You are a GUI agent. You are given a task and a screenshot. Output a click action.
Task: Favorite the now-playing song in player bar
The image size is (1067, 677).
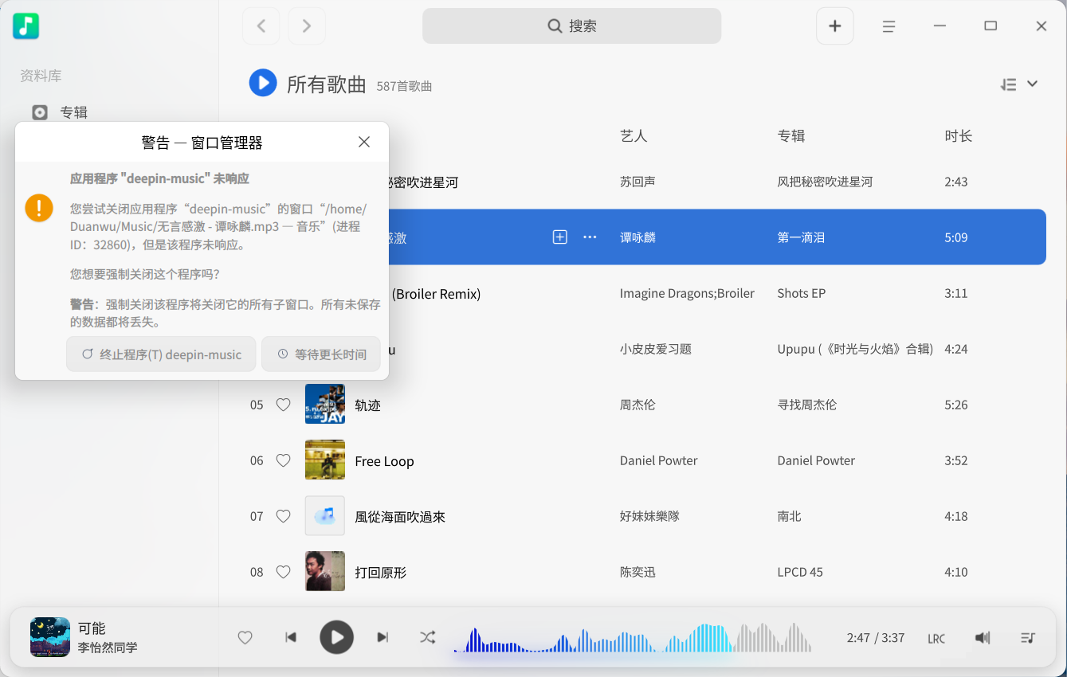(245, 637)
